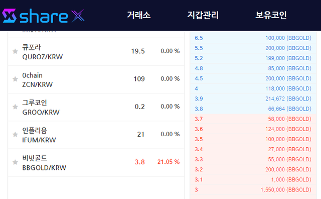Click the 66,664 (BBGOLD) sell amount
This screenshot has height=199, width=321.
(x=290, y=109)
